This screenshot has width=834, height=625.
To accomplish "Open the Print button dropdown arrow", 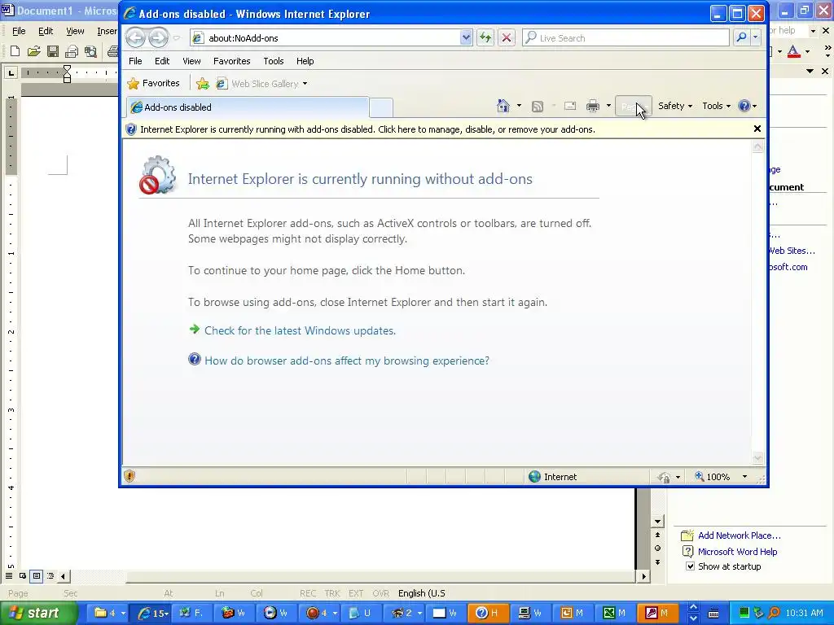I will click(608, 106).
